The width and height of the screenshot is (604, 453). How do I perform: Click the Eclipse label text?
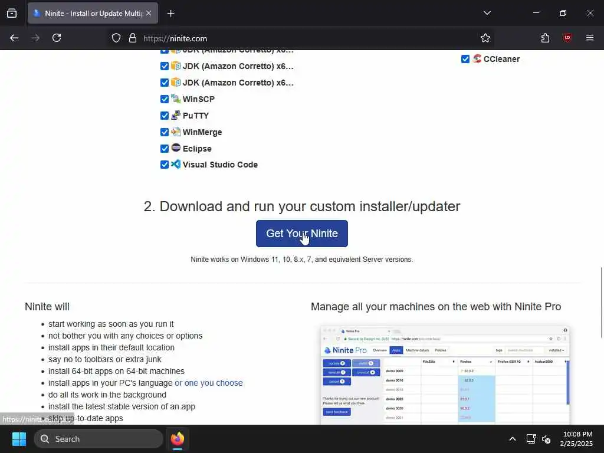coord(197,149)
